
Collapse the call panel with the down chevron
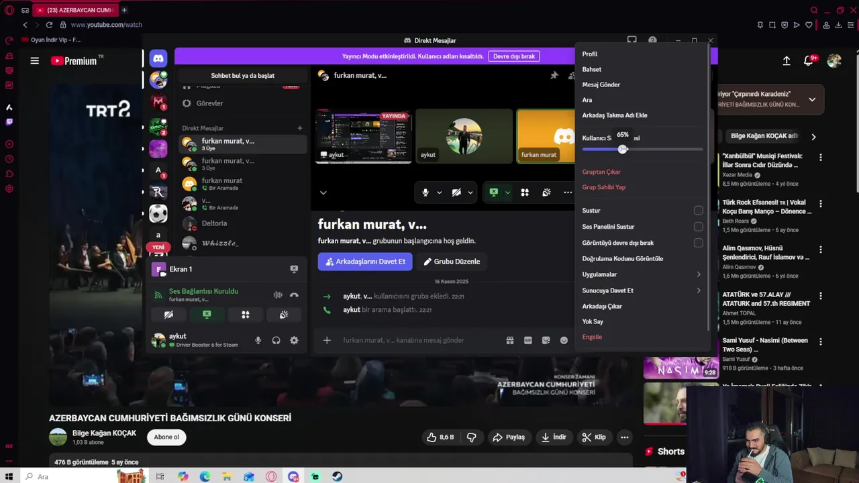tap(323, 193)
